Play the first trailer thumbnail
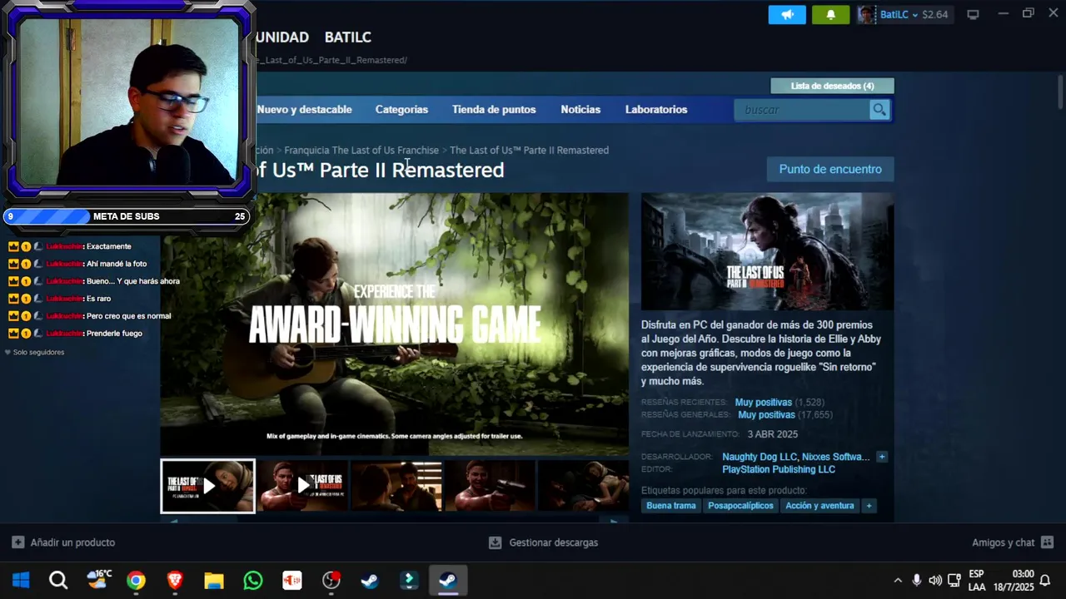This screenshot has height=599, width=1066. coord(208,486)
